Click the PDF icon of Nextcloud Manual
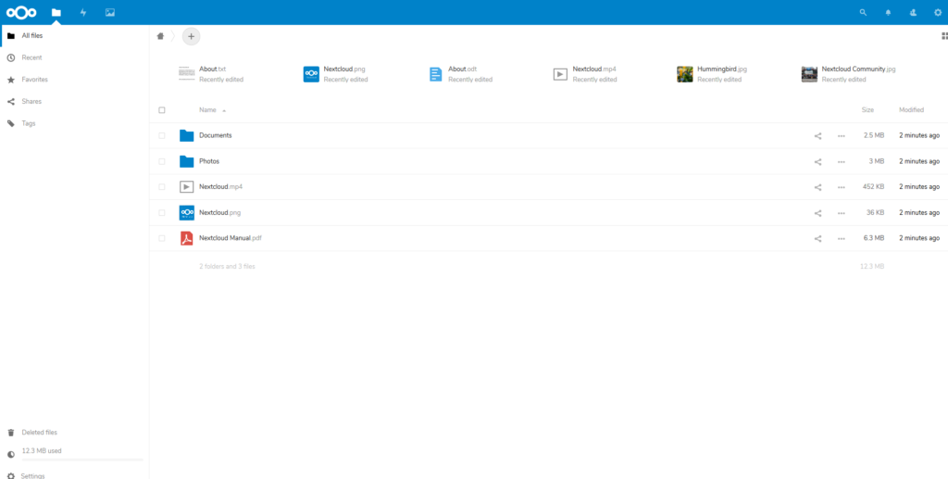Screen dimensions: 948x479 point(186,238)
